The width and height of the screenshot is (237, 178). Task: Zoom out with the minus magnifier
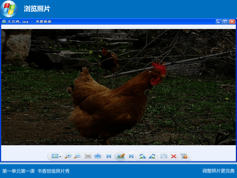[77, 156]
